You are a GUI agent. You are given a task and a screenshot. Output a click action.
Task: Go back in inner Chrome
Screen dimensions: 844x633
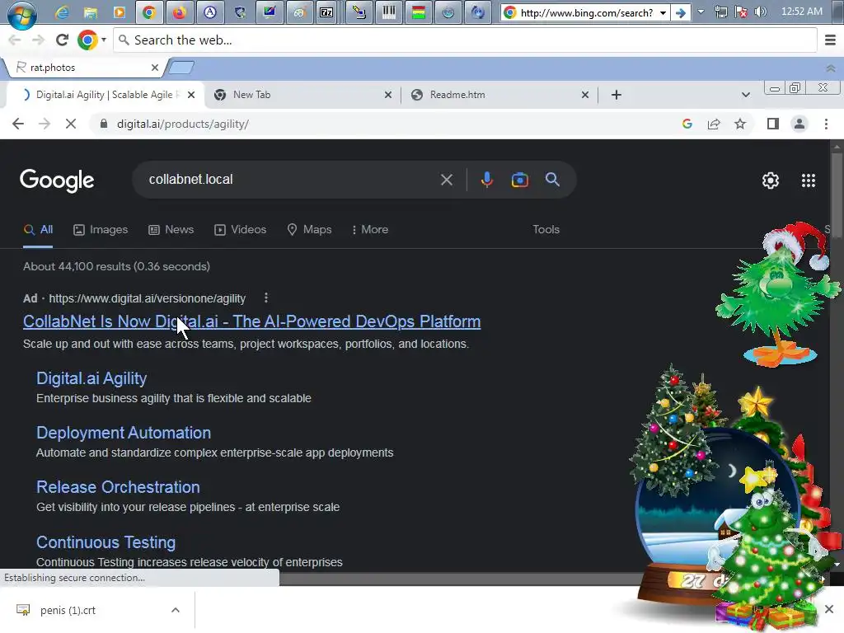tap(18, 124)
